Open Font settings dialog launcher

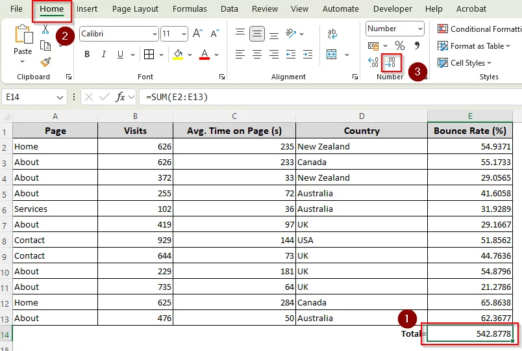tap(221, 77)
